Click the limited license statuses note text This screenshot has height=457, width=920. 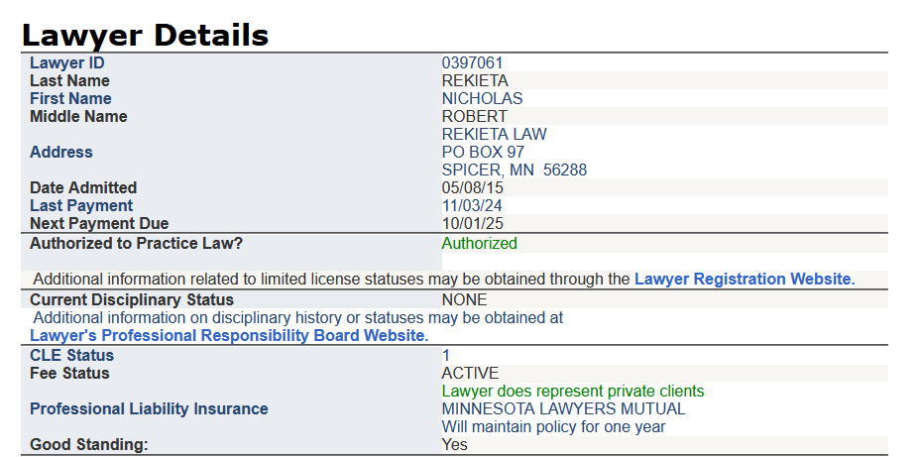click(331, 280)
